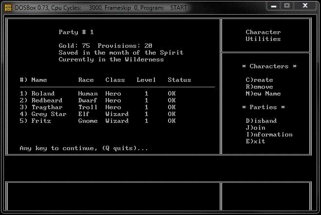Viewport: 321px width, 215px height.
Task: Select party member Roland
Action: pos(43,94)
